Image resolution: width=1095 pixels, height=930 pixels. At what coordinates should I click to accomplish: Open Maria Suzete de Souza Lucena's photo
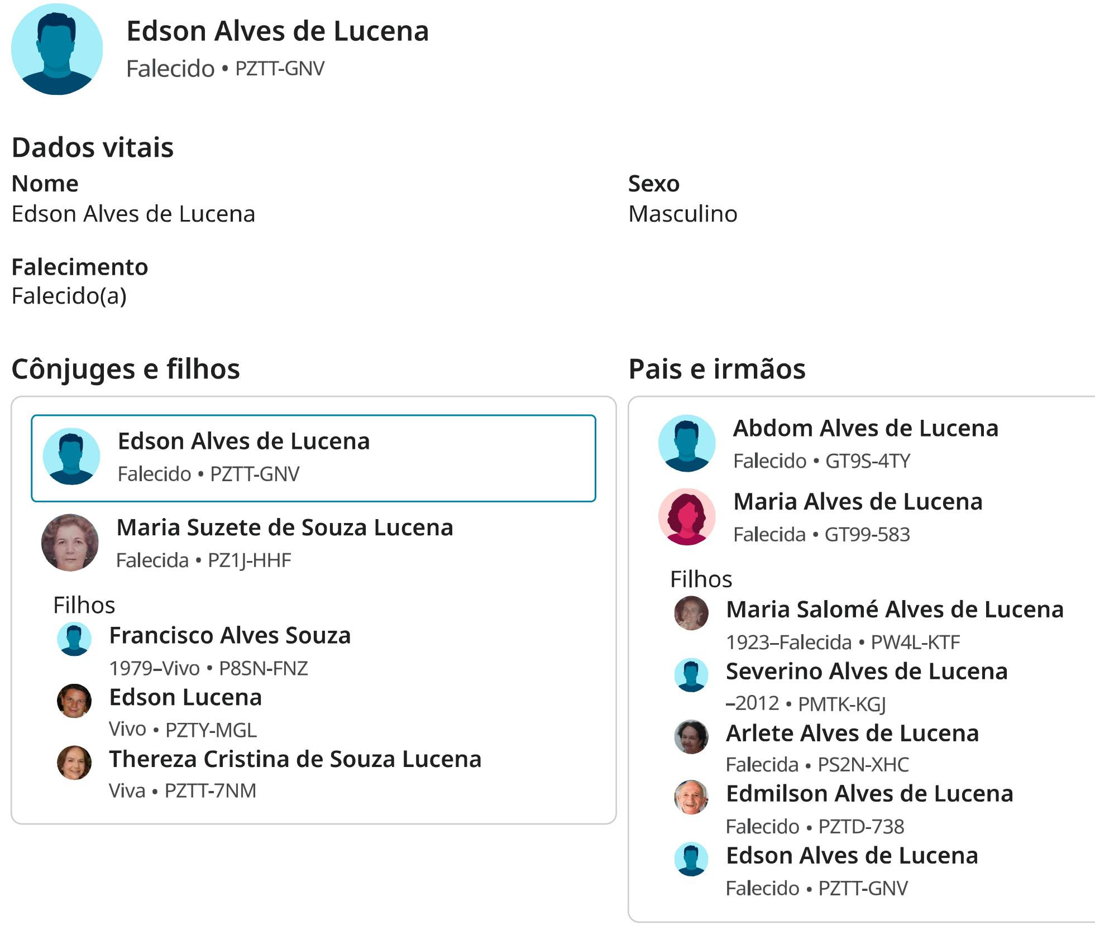click(70, 543)
